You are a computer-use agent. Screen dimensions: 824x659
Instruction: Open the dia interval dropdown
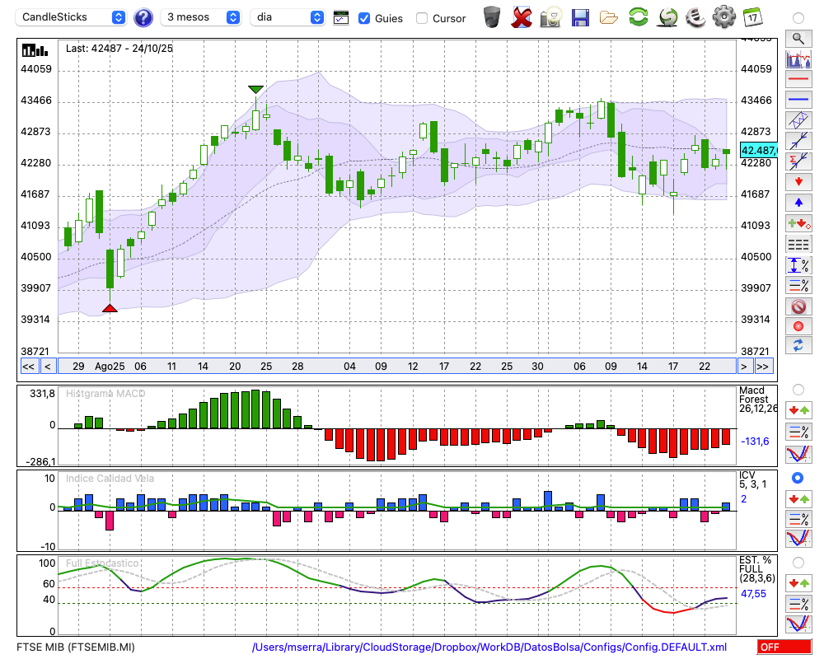point(288,17)
